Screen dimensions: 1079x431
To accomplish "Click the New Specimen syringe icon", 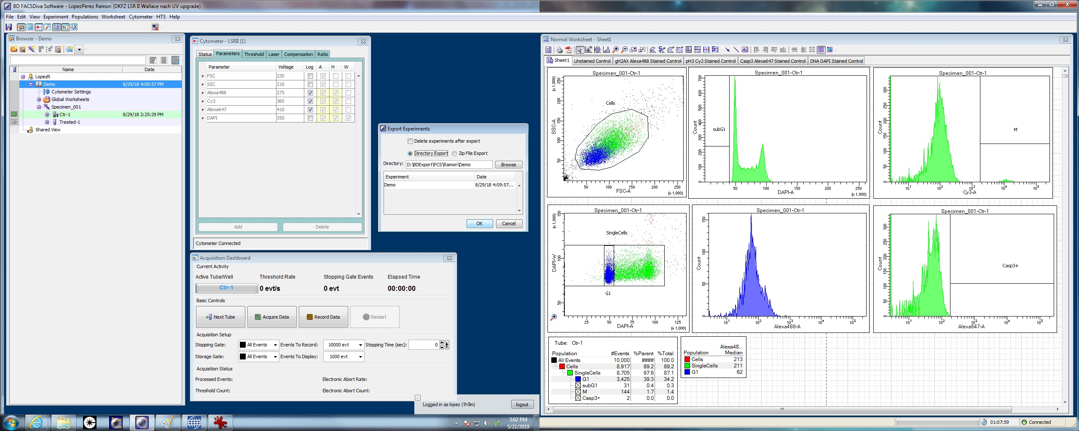I will pos(32,49).
